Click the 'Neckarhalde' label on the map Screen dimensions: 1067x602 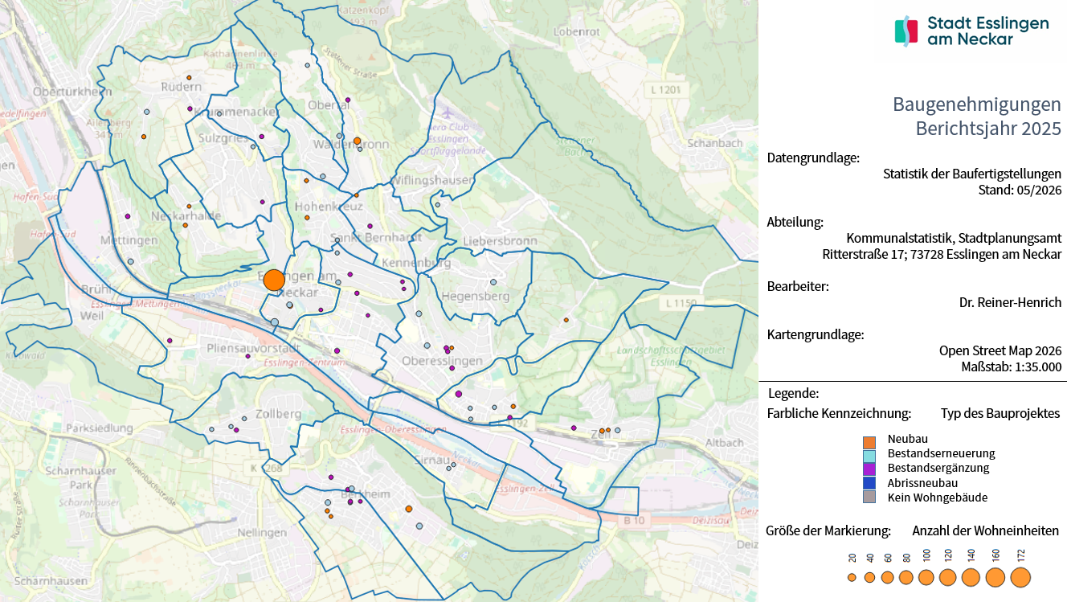(186, 216)
